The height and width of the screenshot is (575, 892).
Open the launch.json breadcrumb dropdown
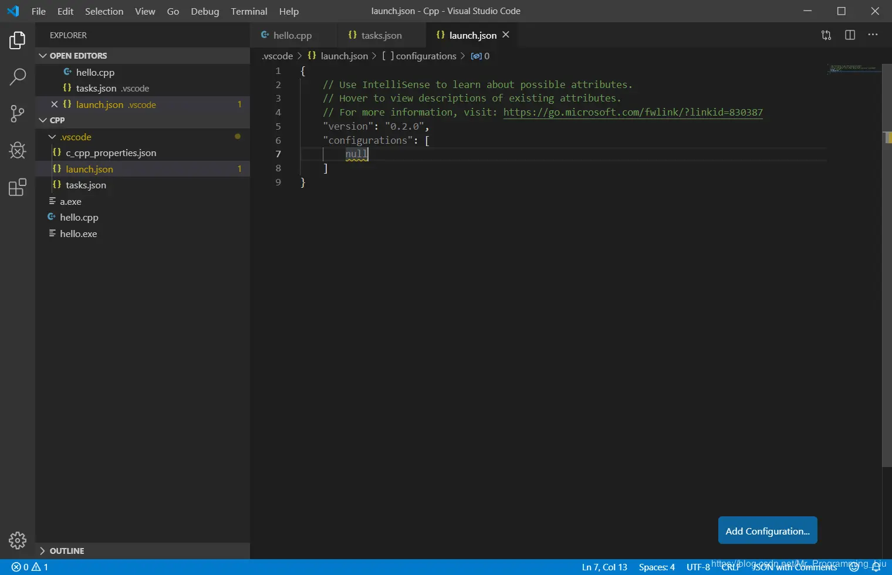click(338, 56)
